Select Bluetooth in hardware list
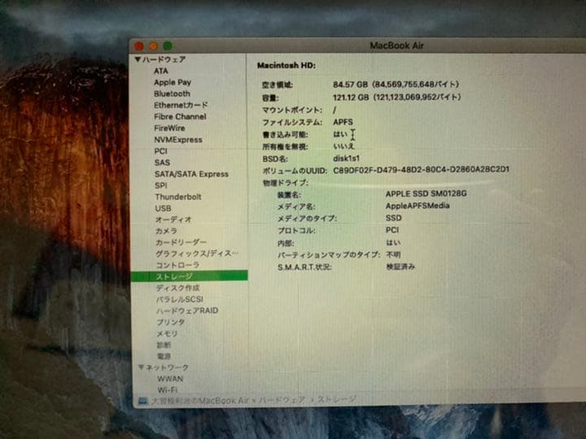Image resolution: width=586 pixels, height=439 pixels. click(172, 93)
